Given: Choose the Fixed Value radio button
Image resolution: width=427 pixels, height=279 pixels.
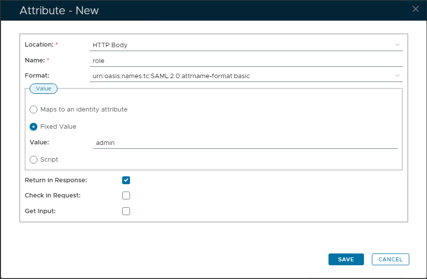Looking at the screenshot, I should click(x=33, y=127).
